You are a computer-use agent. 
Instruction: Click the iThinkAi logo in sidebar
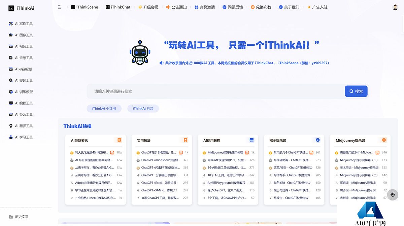tap(22, 8)
